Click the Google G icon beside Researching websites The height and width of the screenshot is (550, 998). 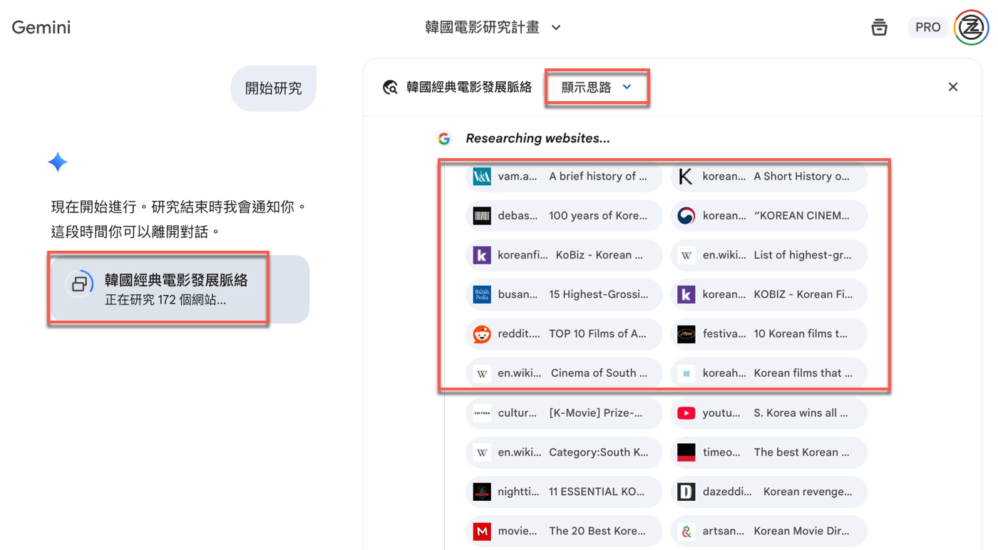[x=444, y=138]
